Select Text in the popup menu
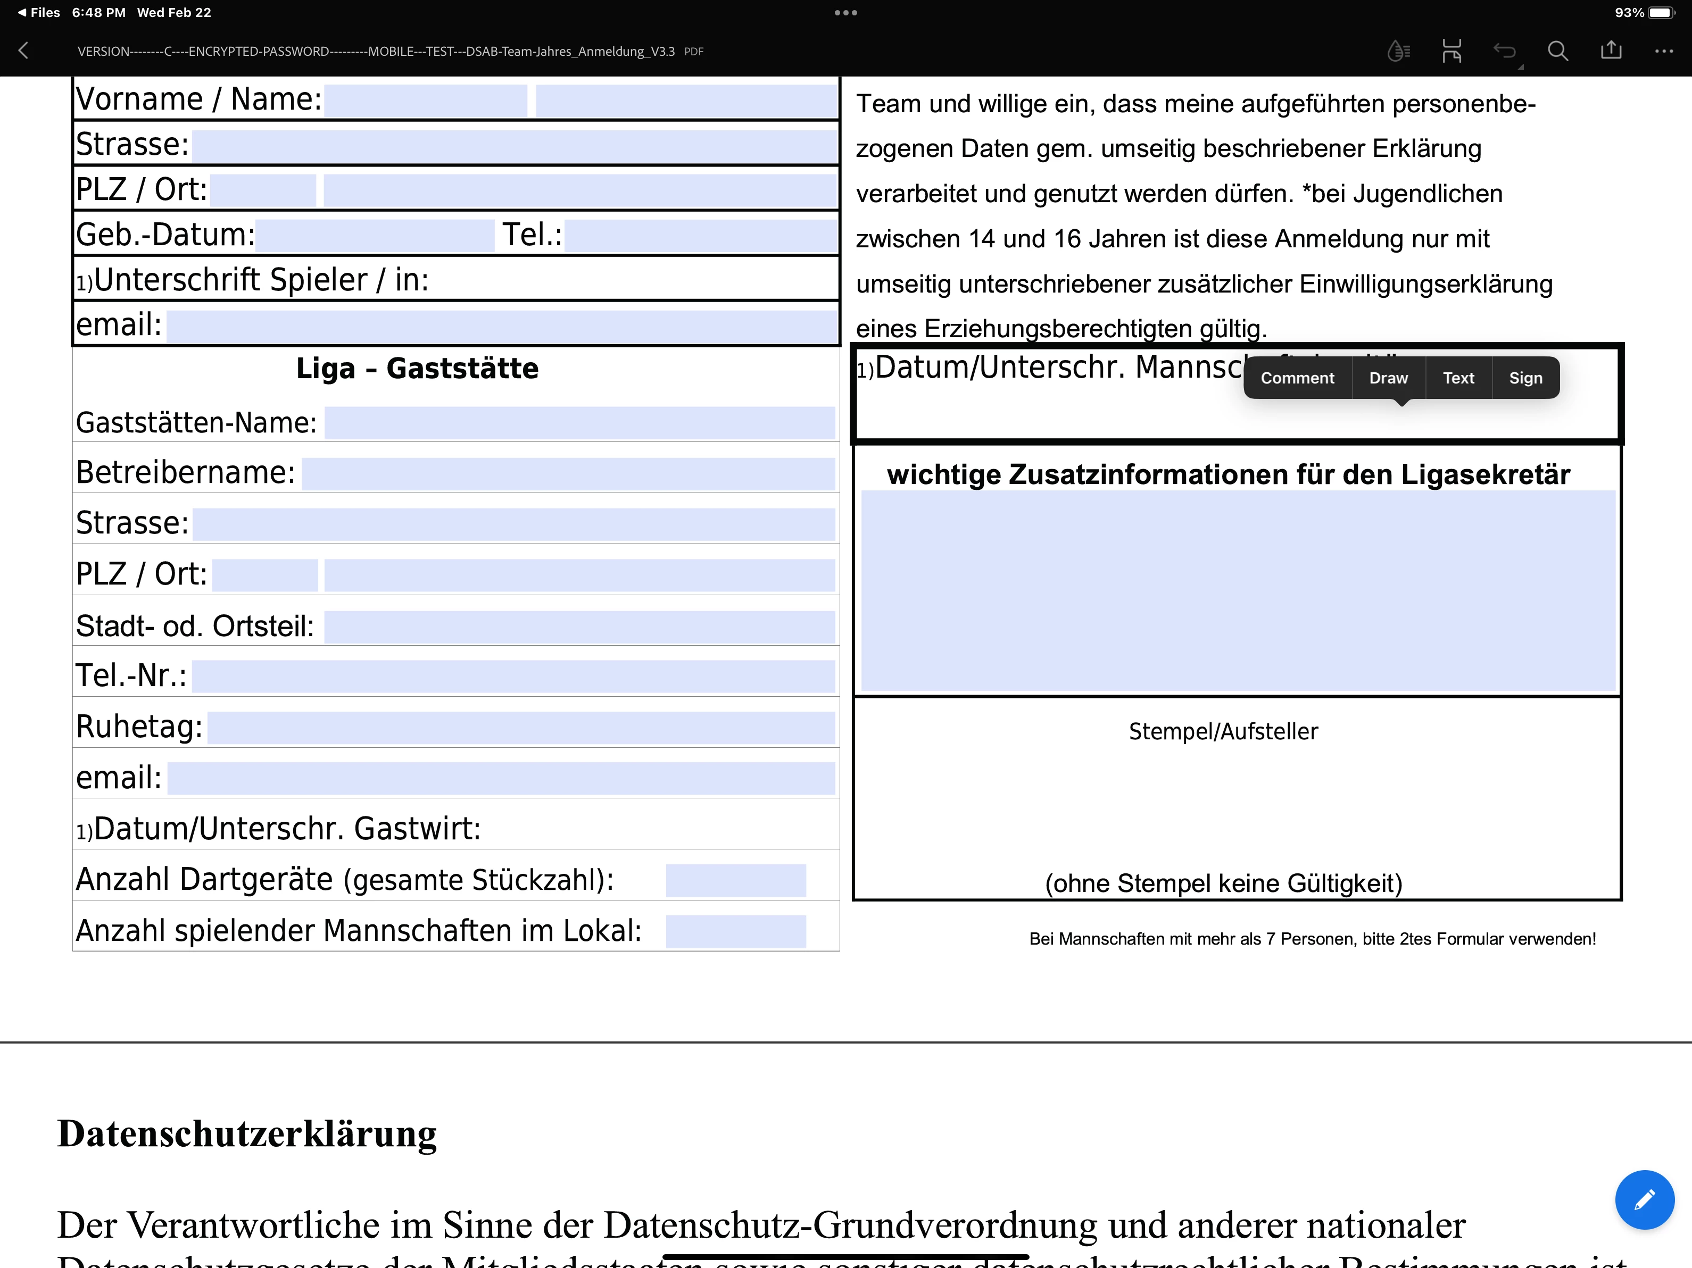This screenshot has width=1692, height=1268. [x=1458, y=378]
